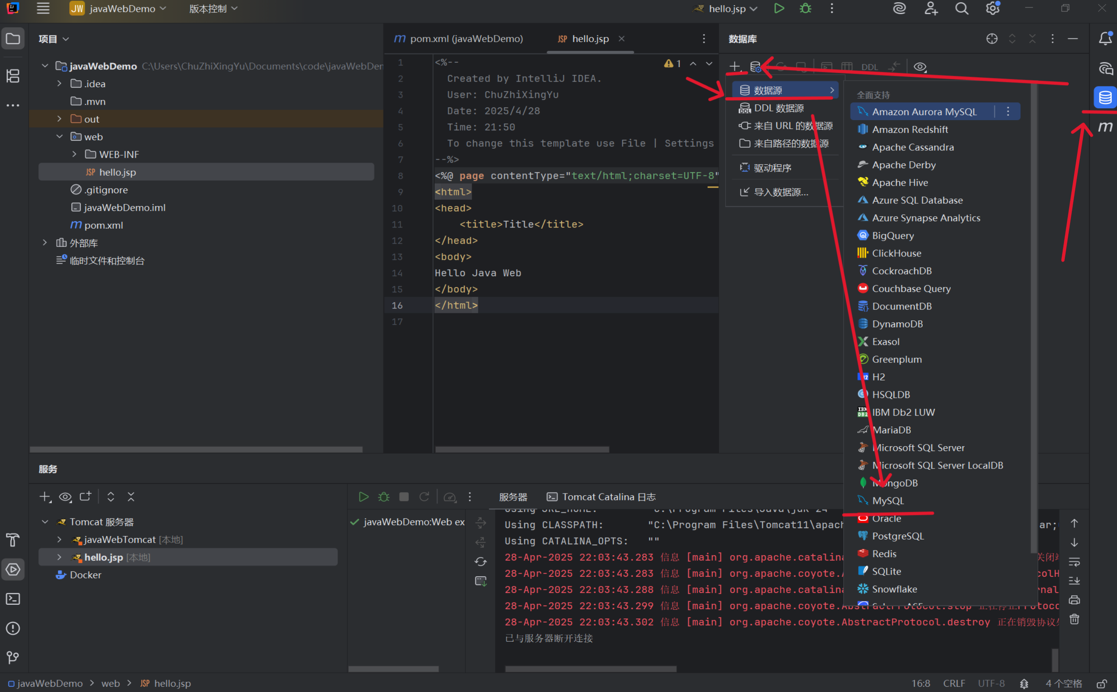Open the 版本控制 dropdown in the title bar
This screenshot has height=692, width=1117.
(212, 8)
